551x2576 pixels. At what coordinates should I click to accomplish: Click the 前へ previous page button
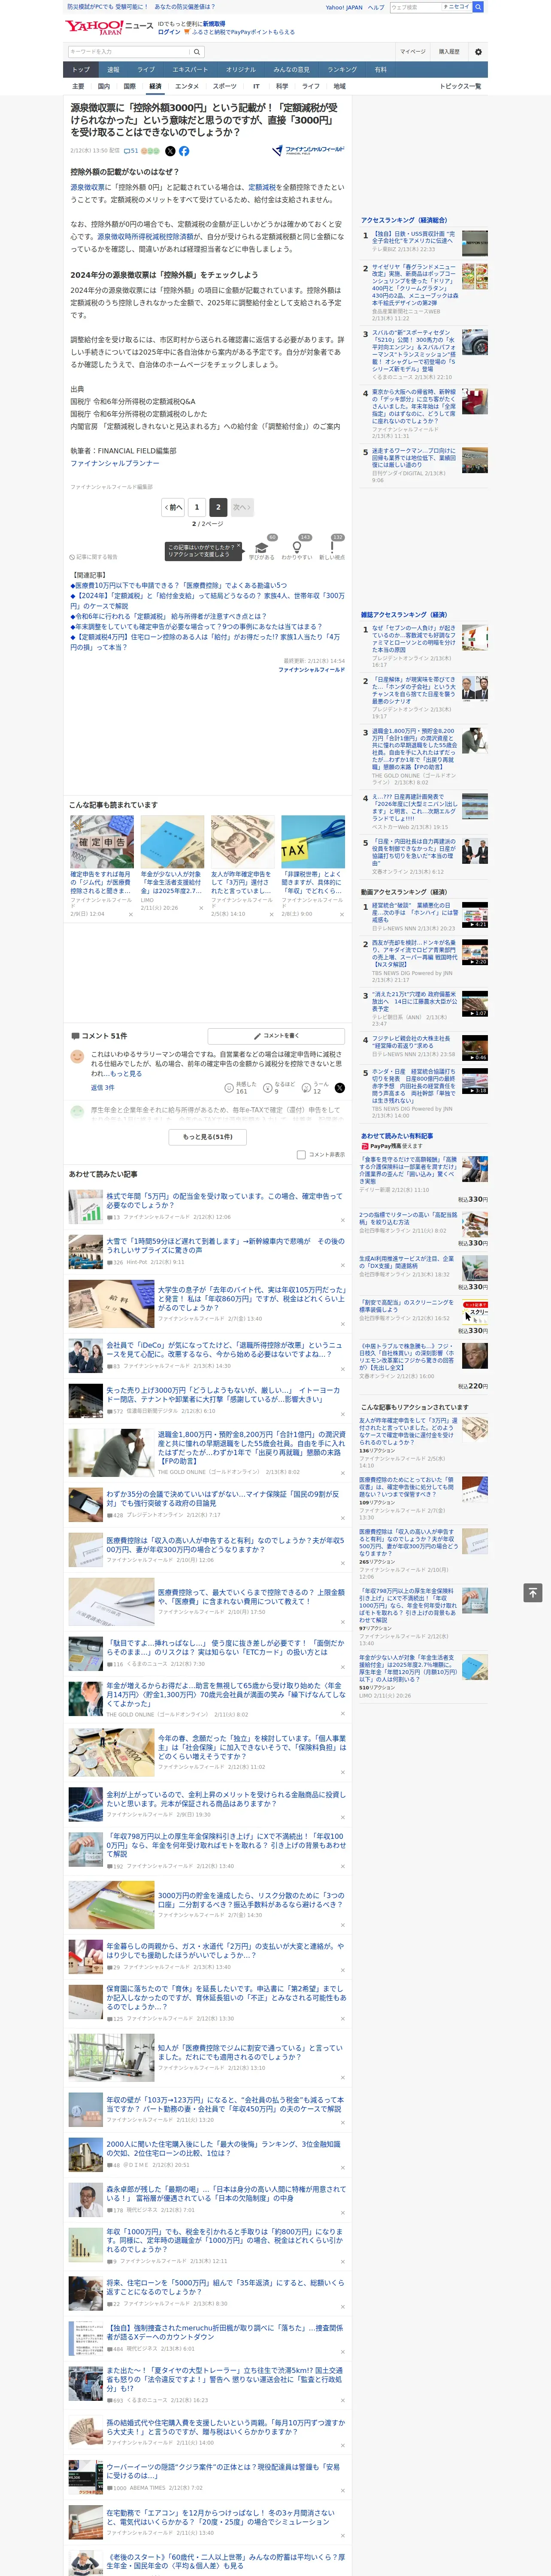174,507
